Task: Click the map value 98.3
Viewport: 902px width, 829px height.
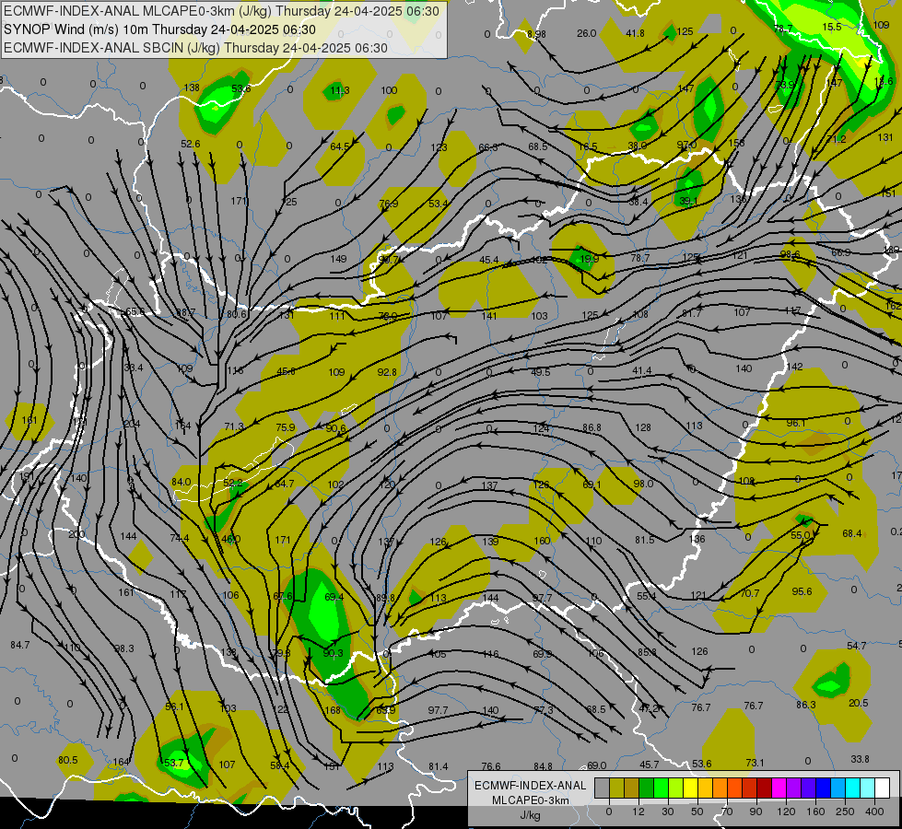Action: 123,648
